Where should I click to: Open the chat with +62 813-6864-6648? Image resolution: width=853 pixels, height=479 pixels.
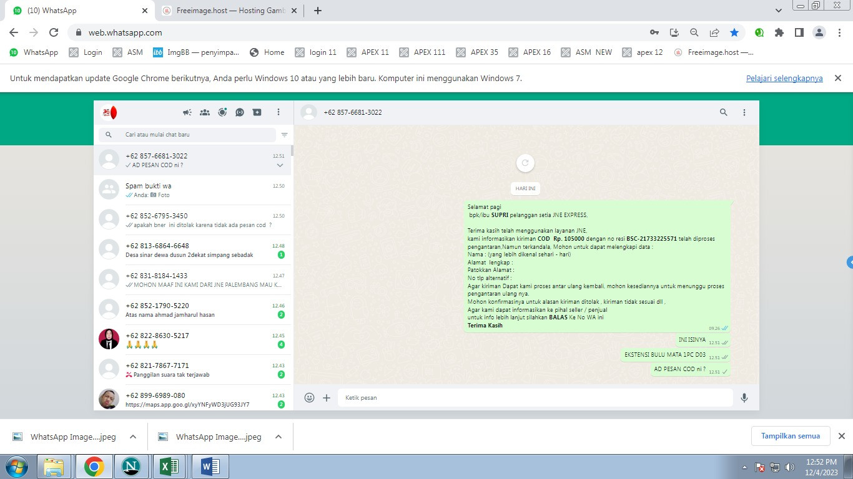pyautogui.click(x=192, y=249)
